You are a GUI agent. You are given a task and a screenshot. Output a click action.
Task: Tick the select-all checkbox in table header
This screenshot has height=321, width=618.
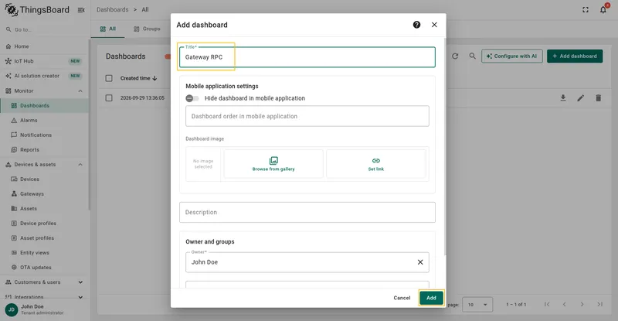pyautogui.click(x=109, y=78)
